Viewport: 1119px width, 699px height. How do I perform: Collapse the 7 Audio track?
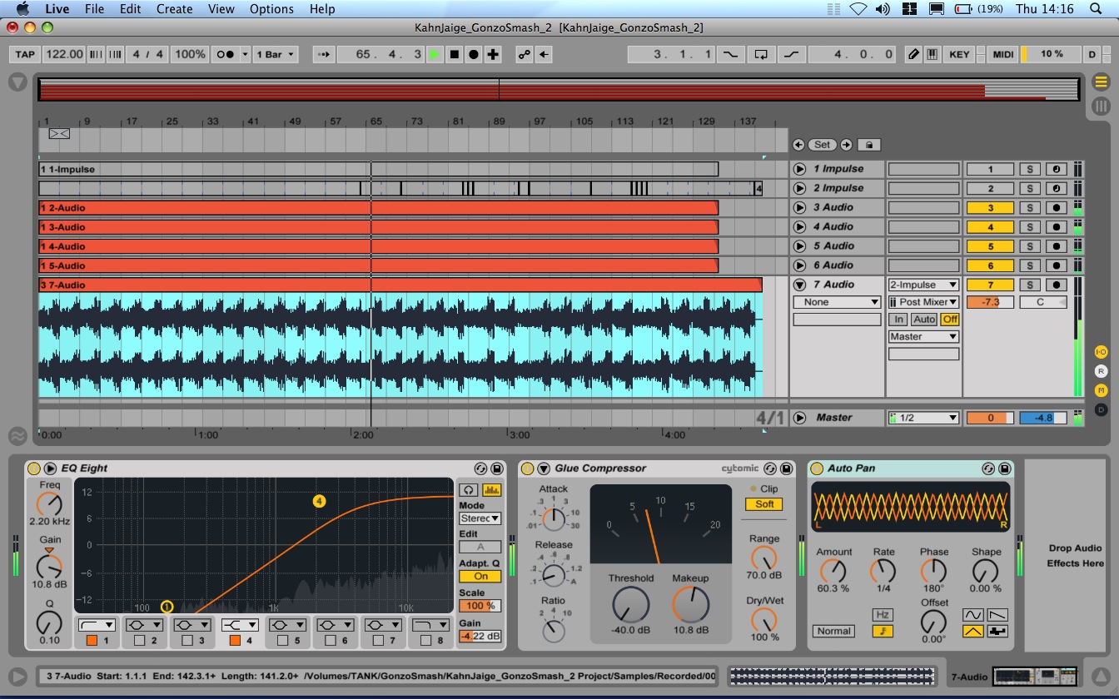(799, 285)
